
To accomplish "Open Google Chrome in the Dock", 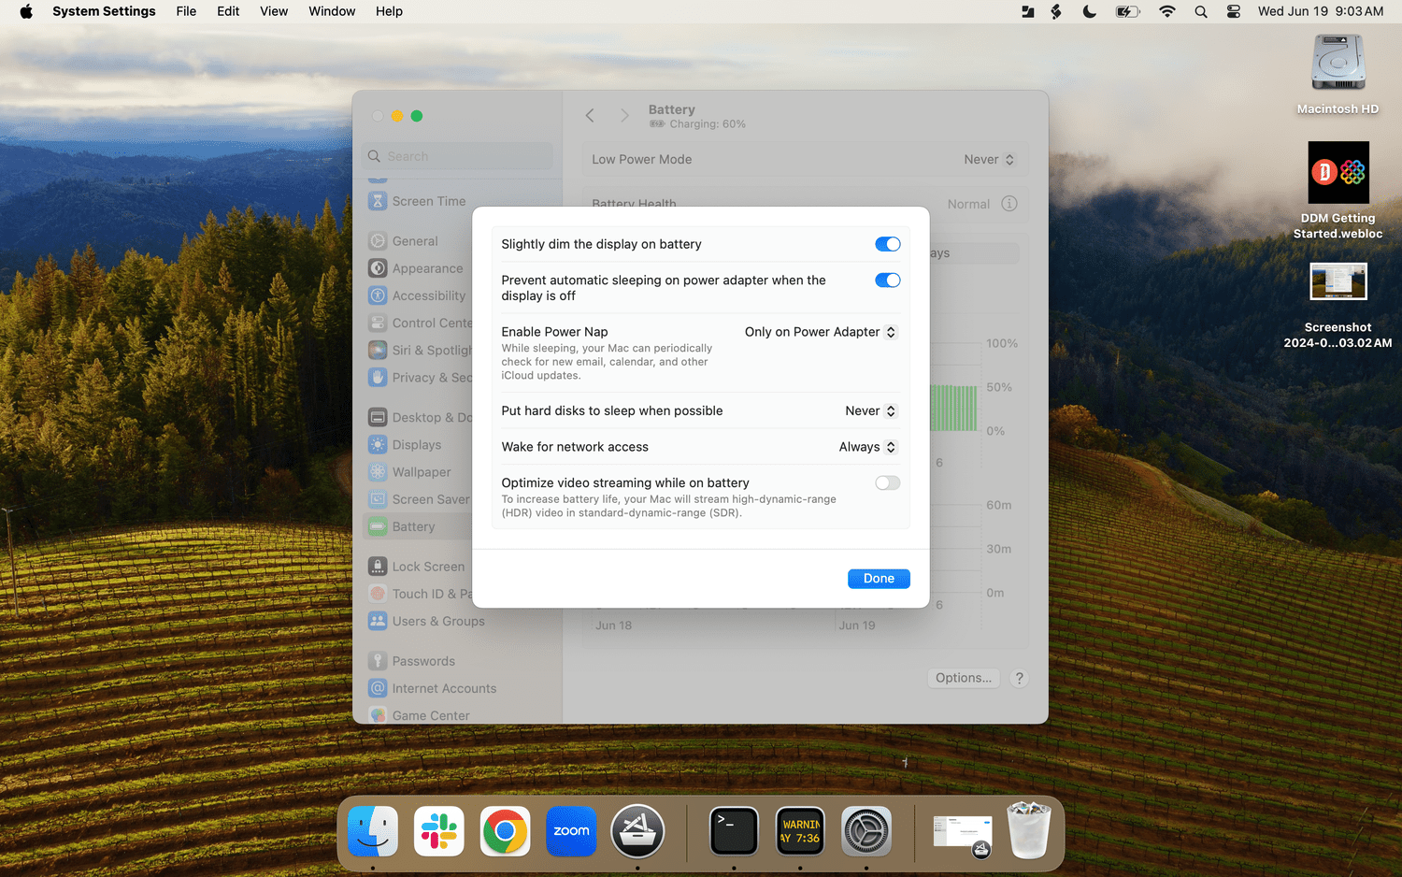I will click(x=505, y=831).
